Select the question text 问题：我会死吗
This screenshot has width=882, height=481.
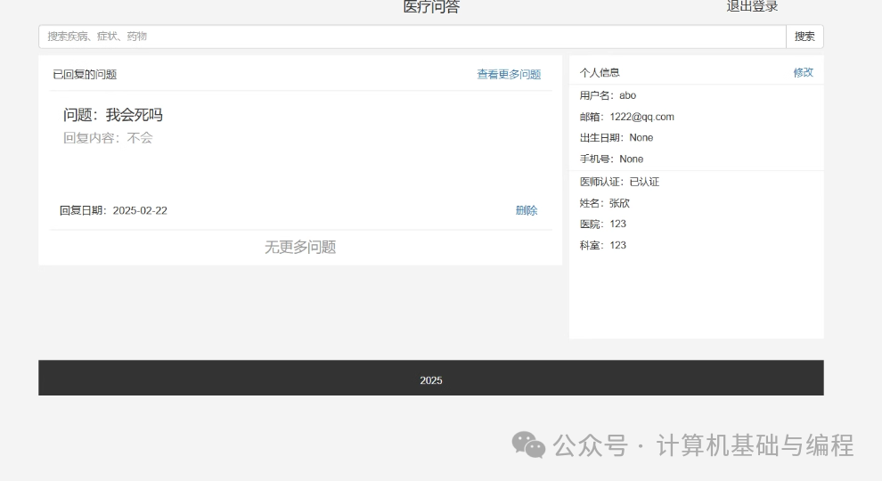tap(113, 115)
